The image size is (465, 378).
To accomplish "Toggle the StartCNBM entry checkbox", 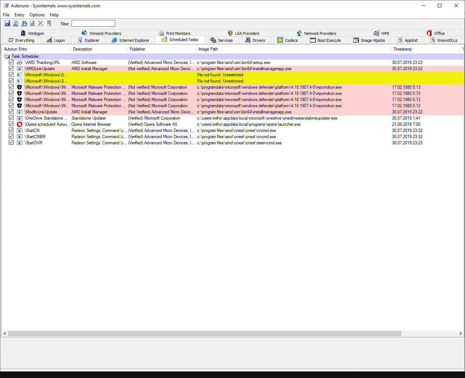I will click(11, 136).
